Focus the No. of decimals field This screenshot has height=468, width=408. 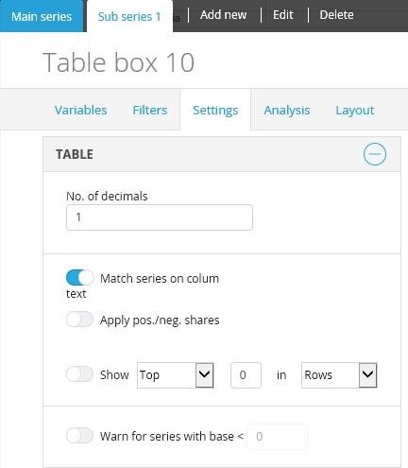(x=160, y=217)
